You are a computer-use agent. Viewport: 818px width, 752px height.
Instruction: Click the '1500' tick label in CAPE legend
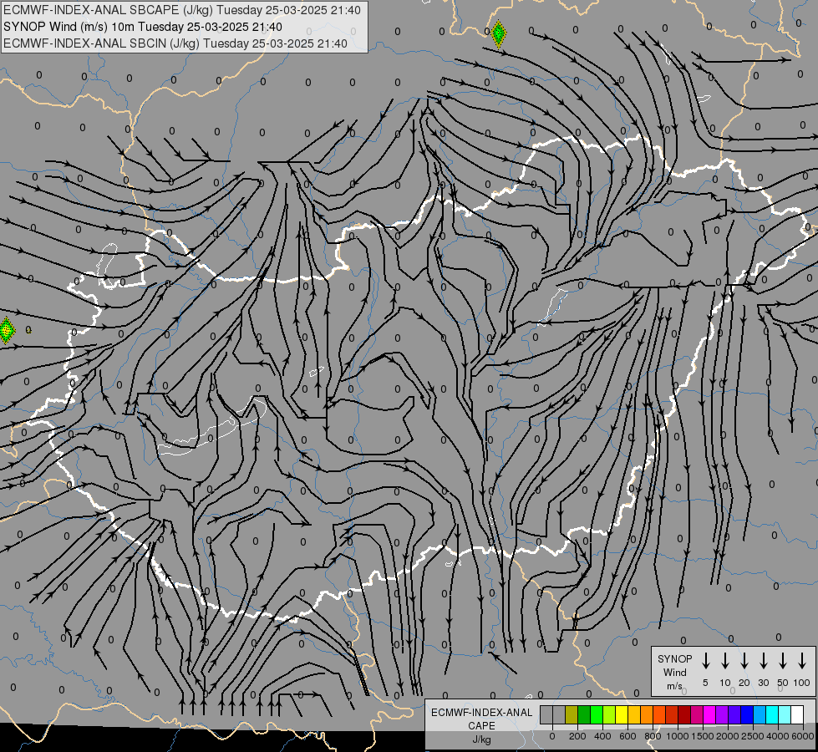(x=703, y=736)
